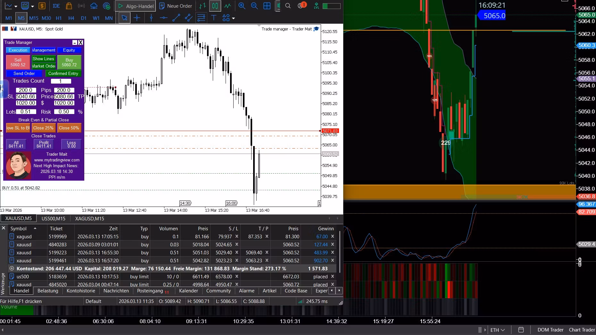
Task: Edit the Risk percent field
Action: point(64,111)
